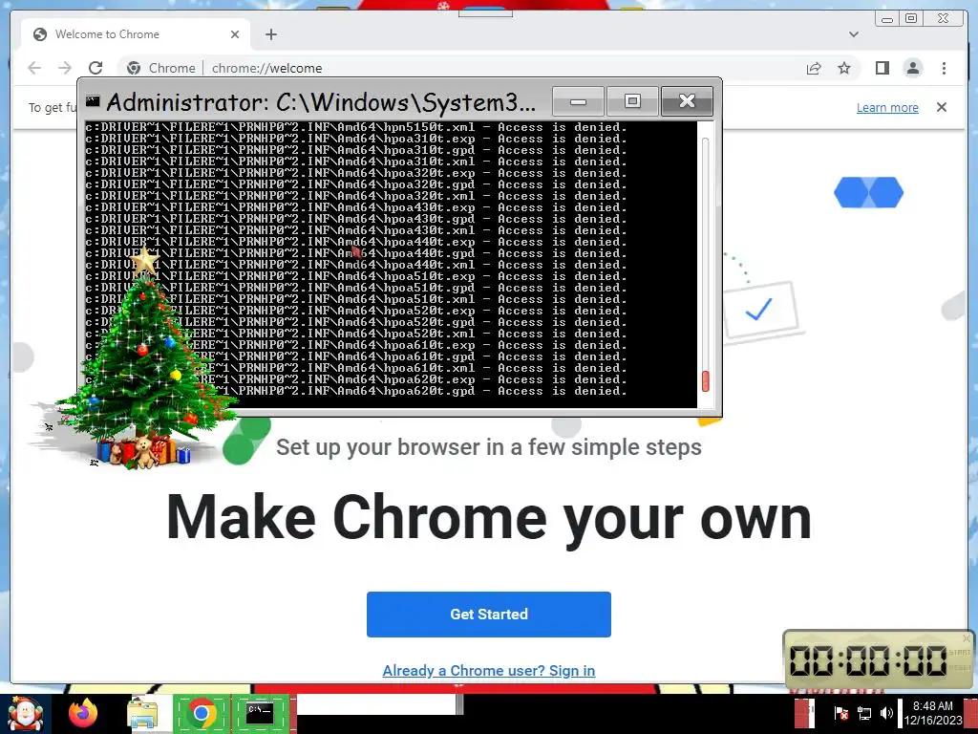This screenshot has height=734, width=978.
Task: Click Set up your browser subtitle text
Action: pos(488,447)
